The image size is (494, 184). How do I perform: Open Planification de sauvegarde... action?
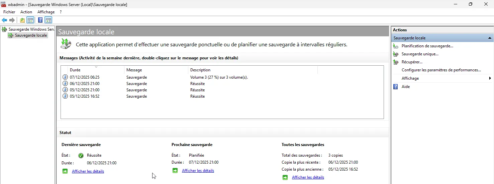(427, 46)
